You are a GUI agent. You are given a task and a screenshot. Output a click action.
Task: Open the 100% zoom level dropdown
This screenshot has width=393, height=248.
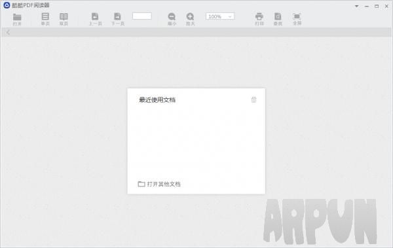(220, 16)
